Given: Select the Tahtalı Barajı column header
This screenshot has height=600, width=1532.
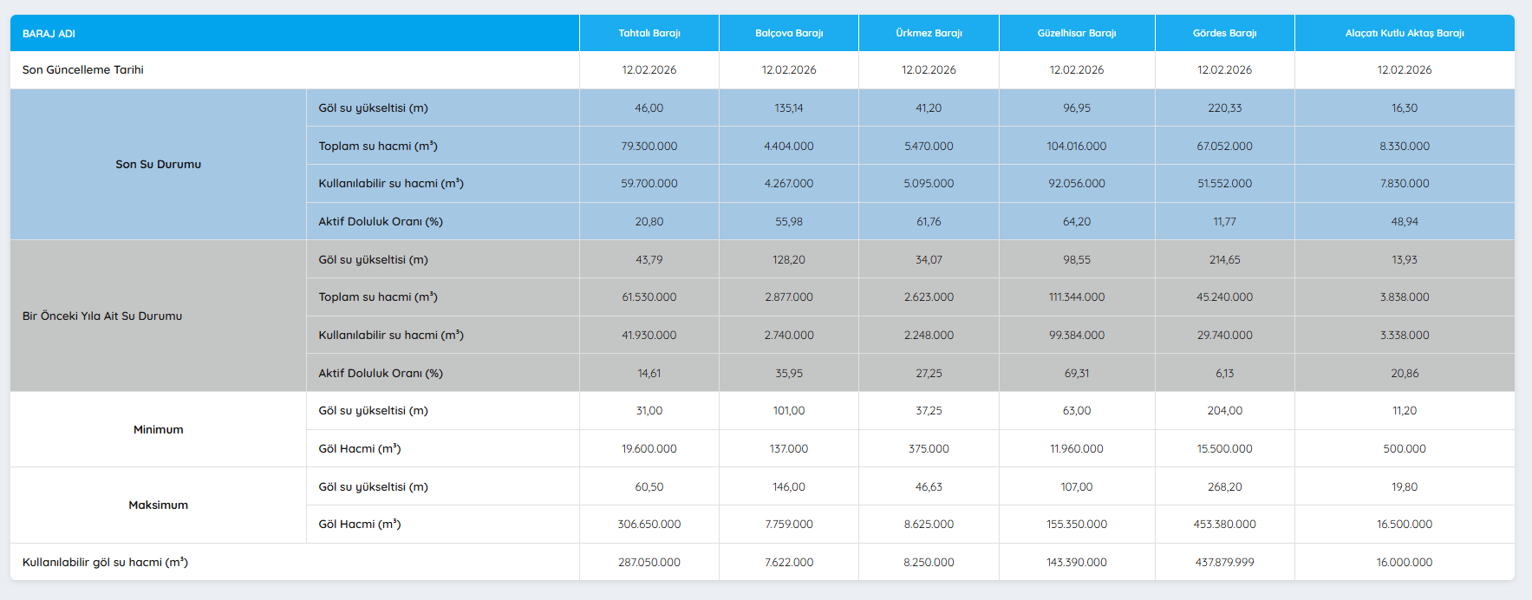Looking at the screenshot, I should 649,34.
